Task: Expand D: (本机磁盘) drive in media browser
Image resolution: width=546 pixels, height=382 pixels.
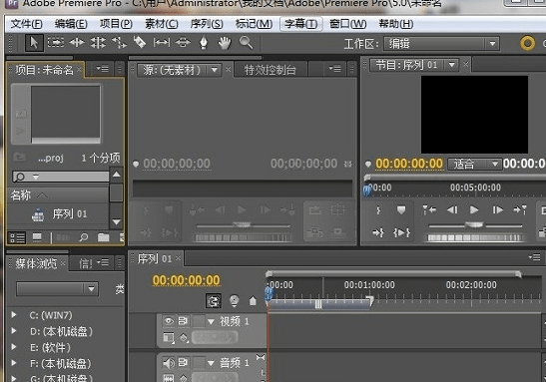Action: click(x=14, y=330)
